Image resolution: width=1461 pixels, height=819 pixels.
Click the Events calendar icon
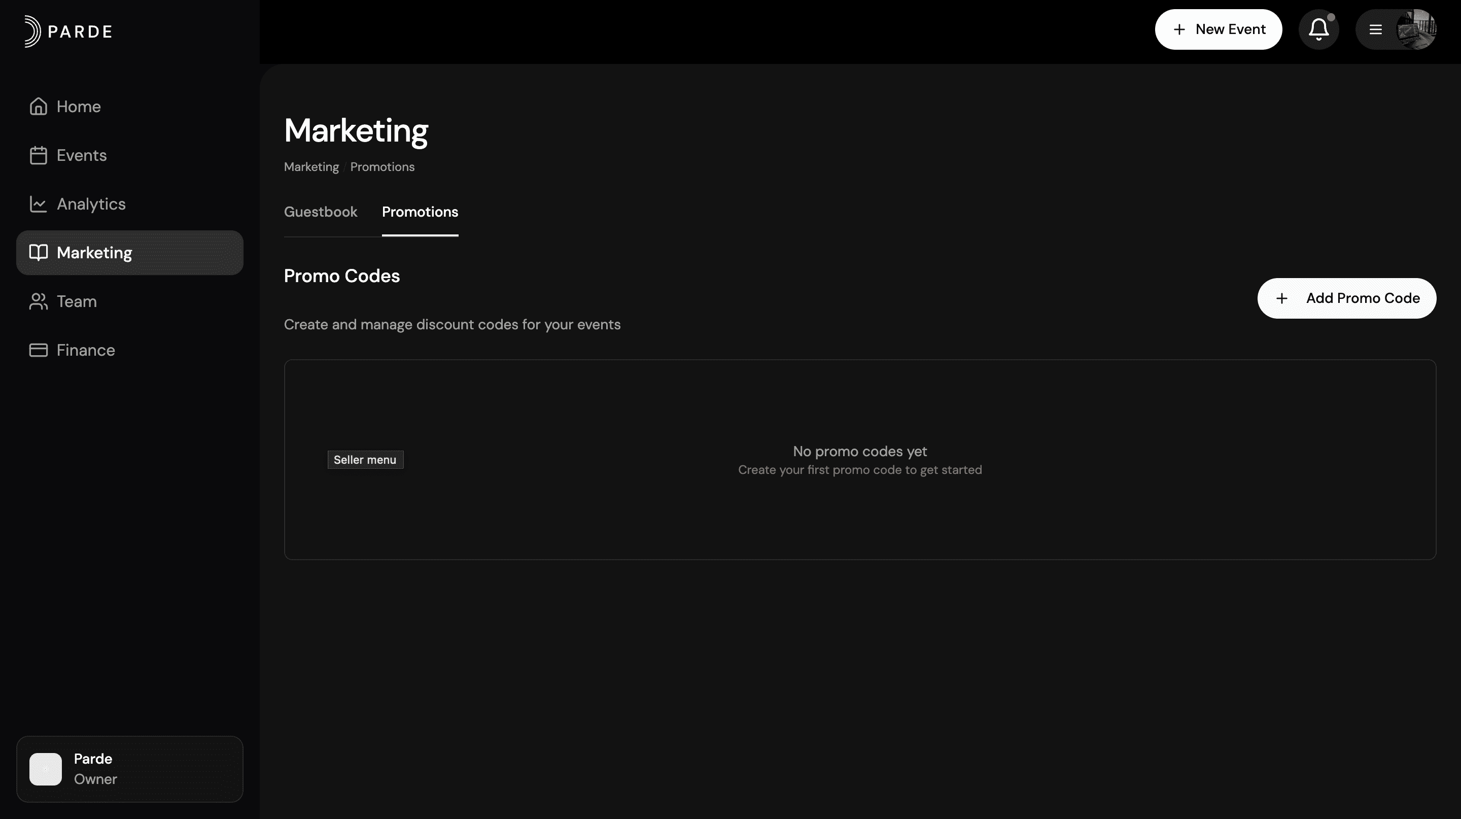(x=38, y=155)
